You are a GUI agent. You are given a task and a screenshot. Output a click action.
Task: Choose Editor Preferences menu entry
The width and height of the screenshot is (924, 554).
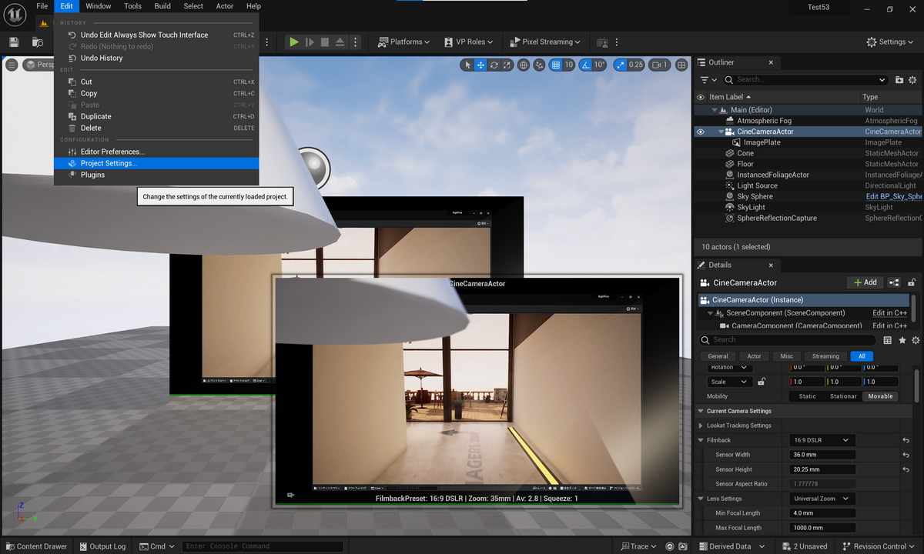click(x=156, y=152)
